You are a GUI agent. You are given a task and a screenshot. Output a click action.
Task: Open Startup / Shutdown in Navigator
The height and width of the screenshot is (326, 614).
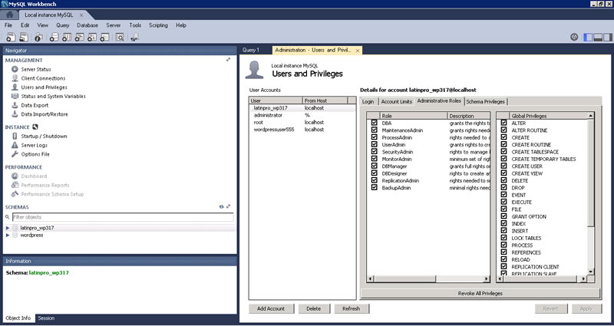(x=44, y=137)
